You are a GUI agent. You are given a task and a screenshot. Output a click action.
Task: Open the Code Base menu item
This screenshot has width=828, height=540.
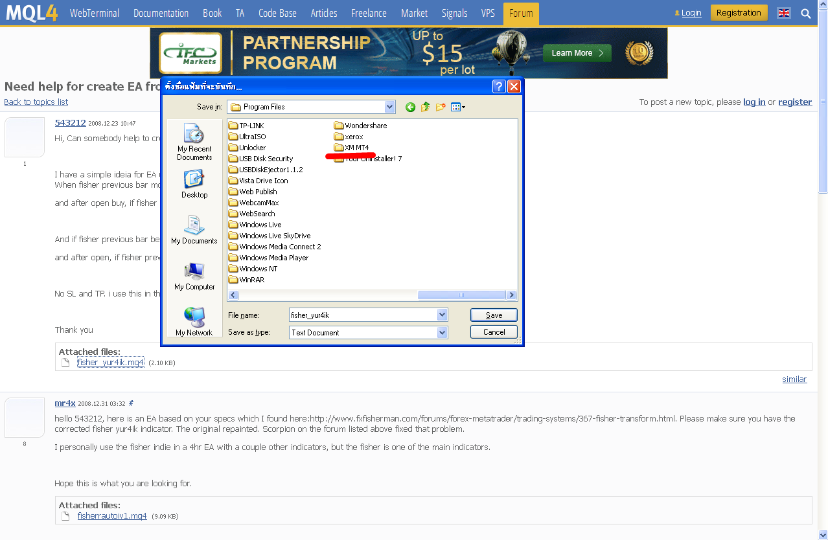coord(277,13)
